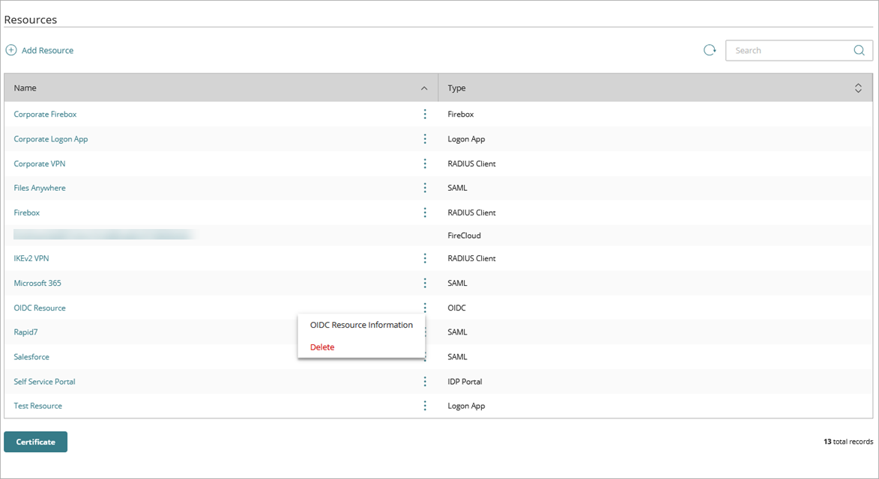The height and width of the screenshot is (479, 879).
Task: Click the Certificate button
Action: pyautogui.click(x=36, y=442)
